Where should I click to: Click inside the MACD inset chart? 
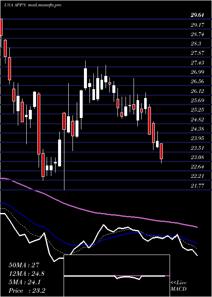117,276
